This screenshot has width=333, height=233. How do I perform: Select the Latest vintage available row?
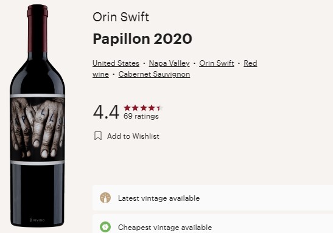tap(212, 198)
